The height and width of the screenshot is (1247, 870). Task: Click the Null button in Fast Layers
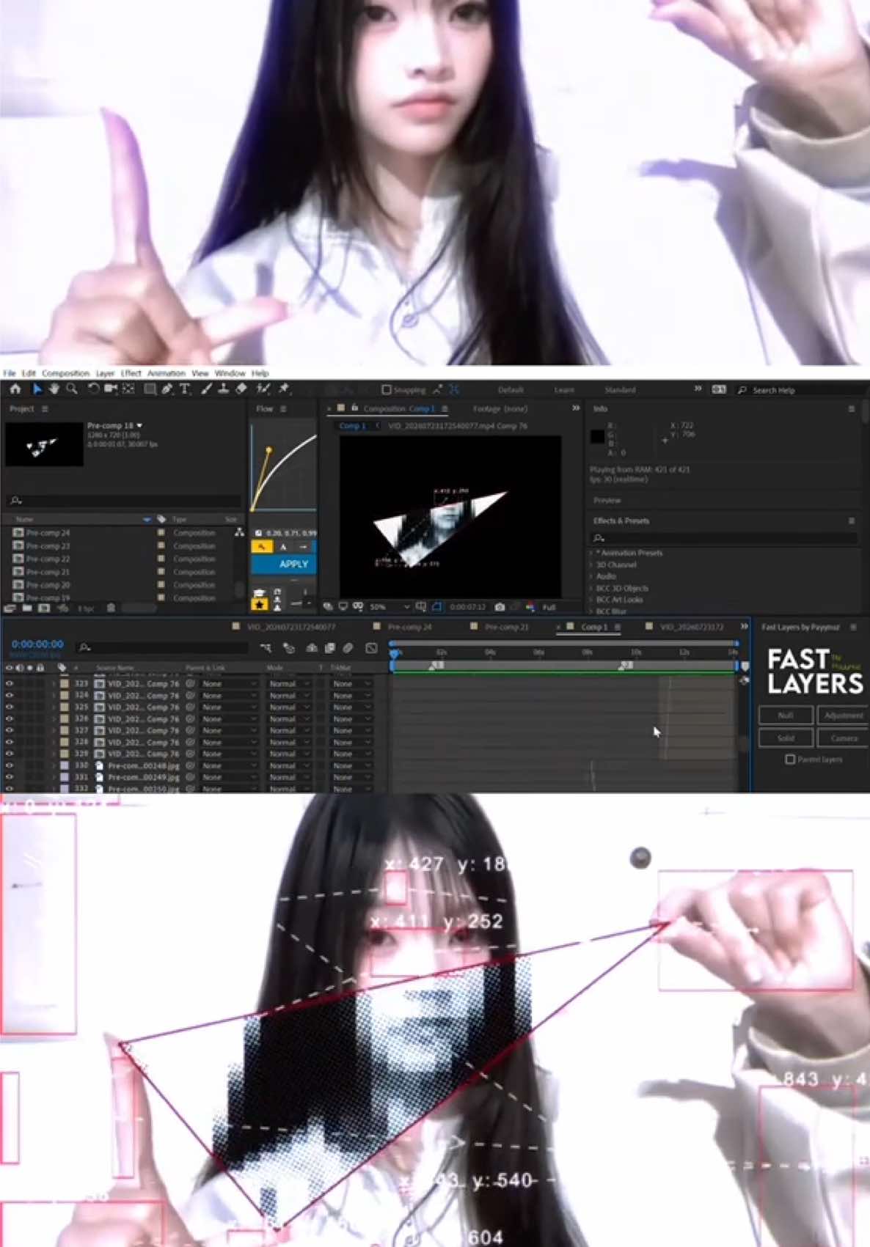pos(786,716)
